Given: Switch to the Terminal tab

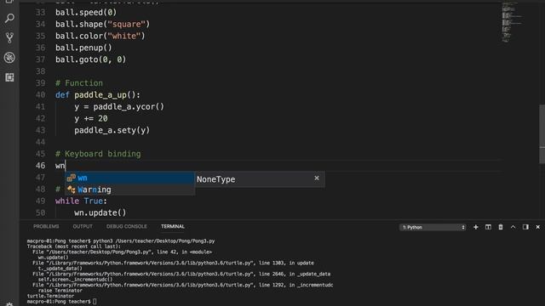Looking at the screenshot, I should [x=173, y=227].
